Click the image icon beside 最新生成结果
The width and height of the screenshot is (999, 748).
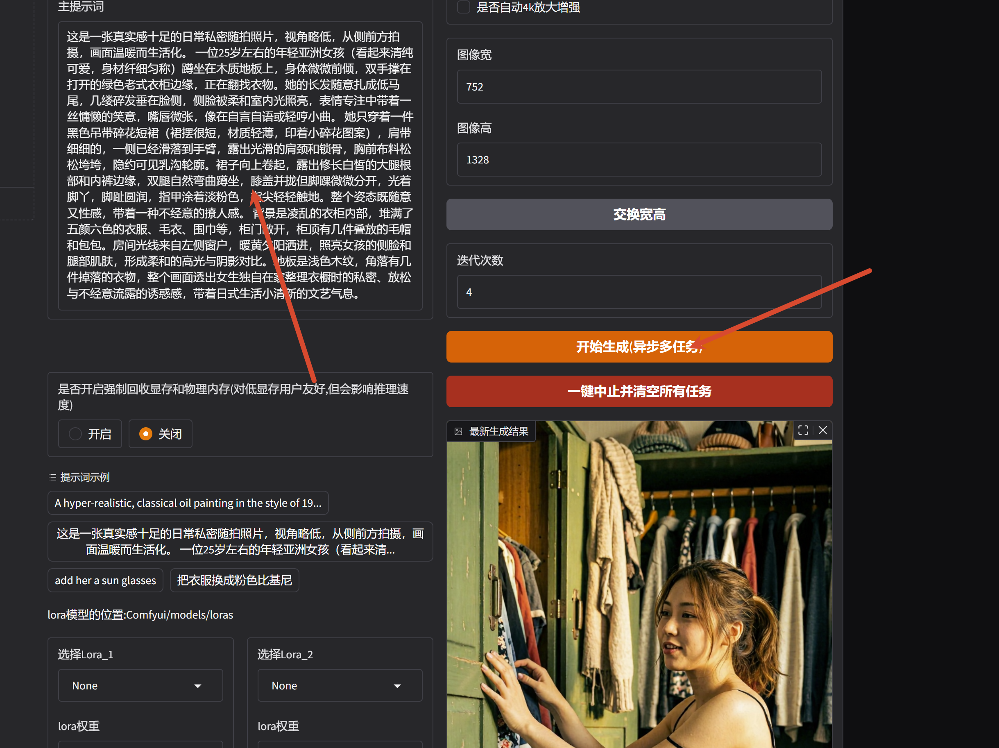[x=458, y=431]
